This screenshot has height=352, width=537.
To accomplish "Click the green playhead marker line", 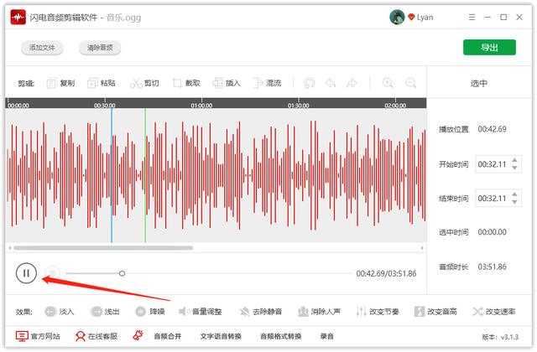I will tap(145, 175).
